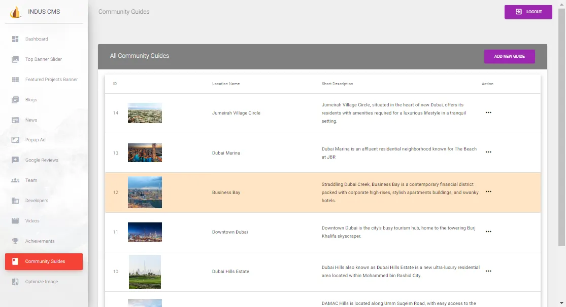Image resolution: width=566 pixels, height=307 pixels.
Task: Open actions menu for Jumeirah Village Circle
Action: pos(488,112)
